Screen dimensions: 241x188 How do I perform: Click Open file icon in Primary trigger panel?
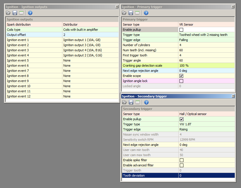coord(124,13)
